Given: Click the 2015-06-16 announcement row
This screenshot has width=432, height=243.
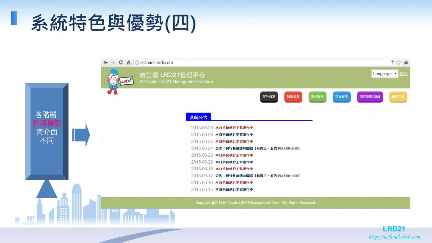Looking at the screenshot, I should (x=222, y=183).
